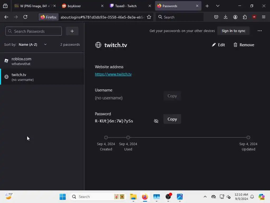This screenshot has height=203, width=270.
Task: Select the twitch.tv login entry
Action: (x=42, y=77)
